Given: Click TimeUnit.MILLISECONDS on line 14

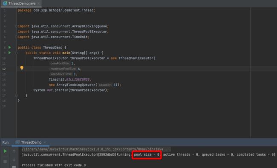Looking at the screenshot, I should click(x=70, y=79).
